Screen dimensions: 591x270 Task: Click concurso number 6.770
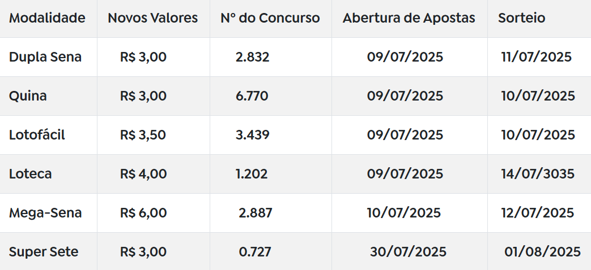[x=252, y=96]
